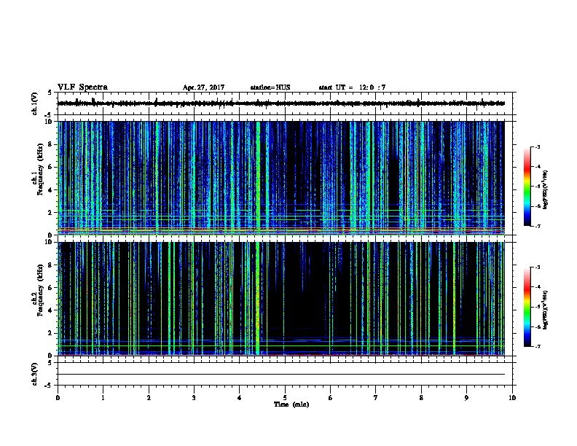Screen dimensions: 577x446
Task: Click ch.1 colorbar log(PSD) label
Action: (x=546, y=189)
